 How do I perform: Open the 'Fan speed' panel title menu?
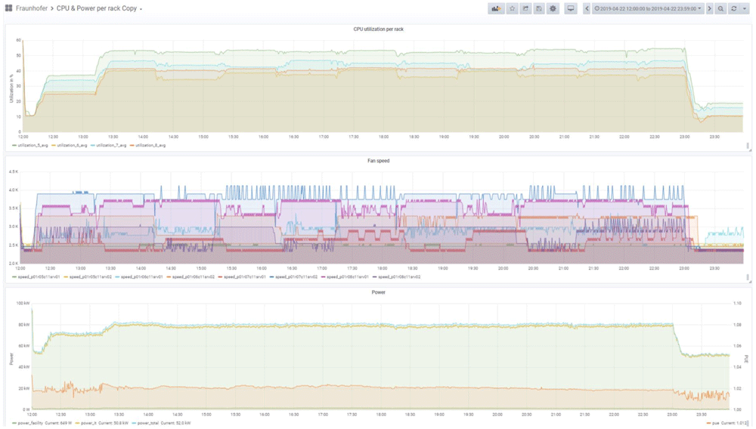click(x=378, y=161)
